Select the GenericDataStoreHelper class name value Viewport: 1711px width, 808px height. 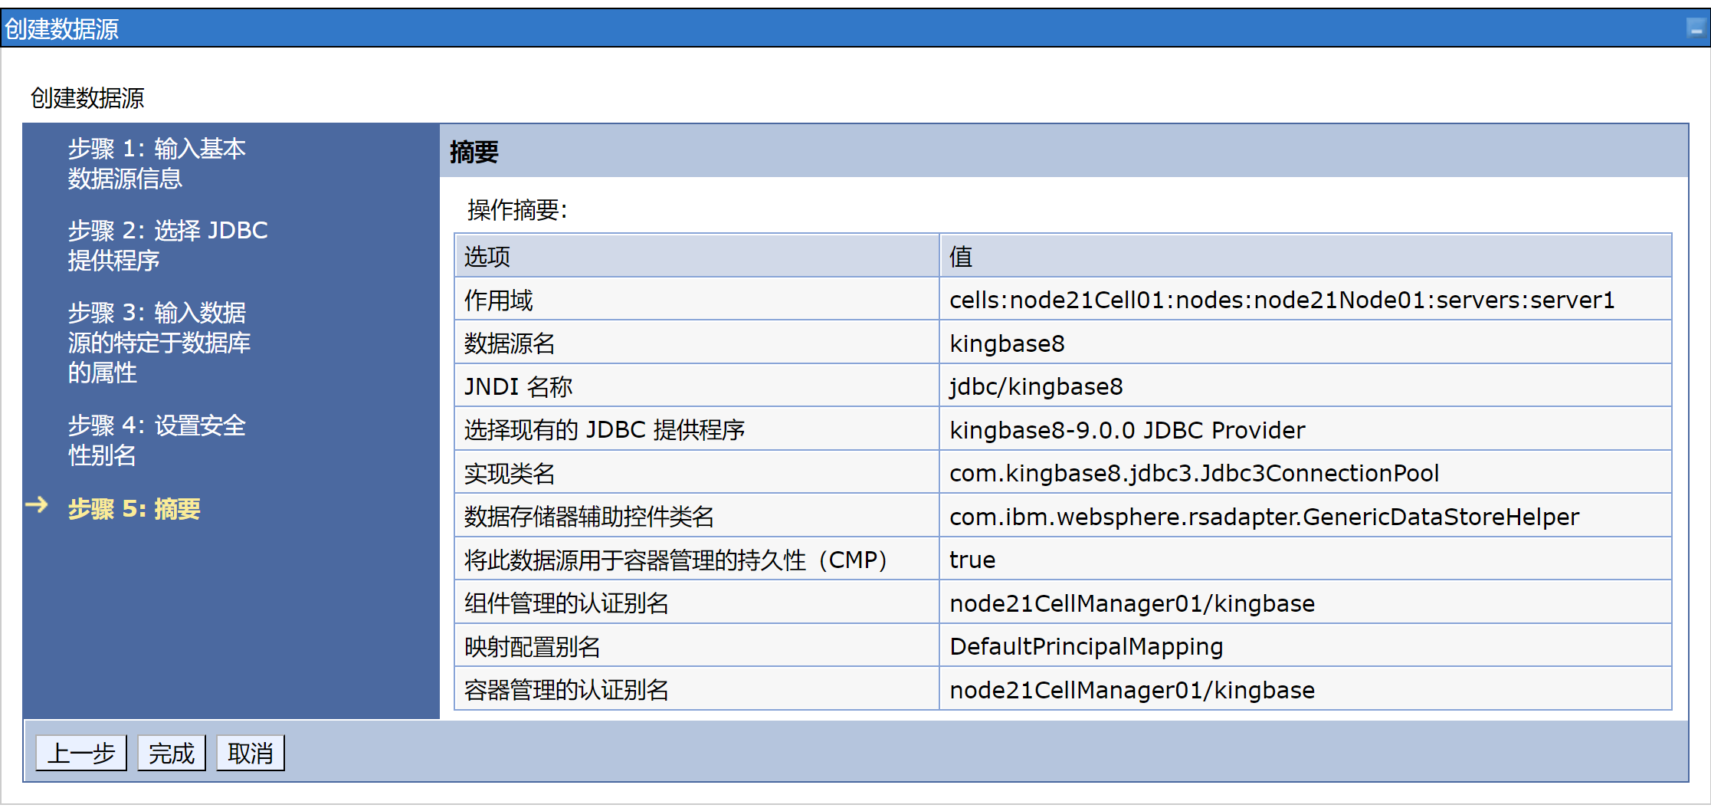coord(1264,517)
